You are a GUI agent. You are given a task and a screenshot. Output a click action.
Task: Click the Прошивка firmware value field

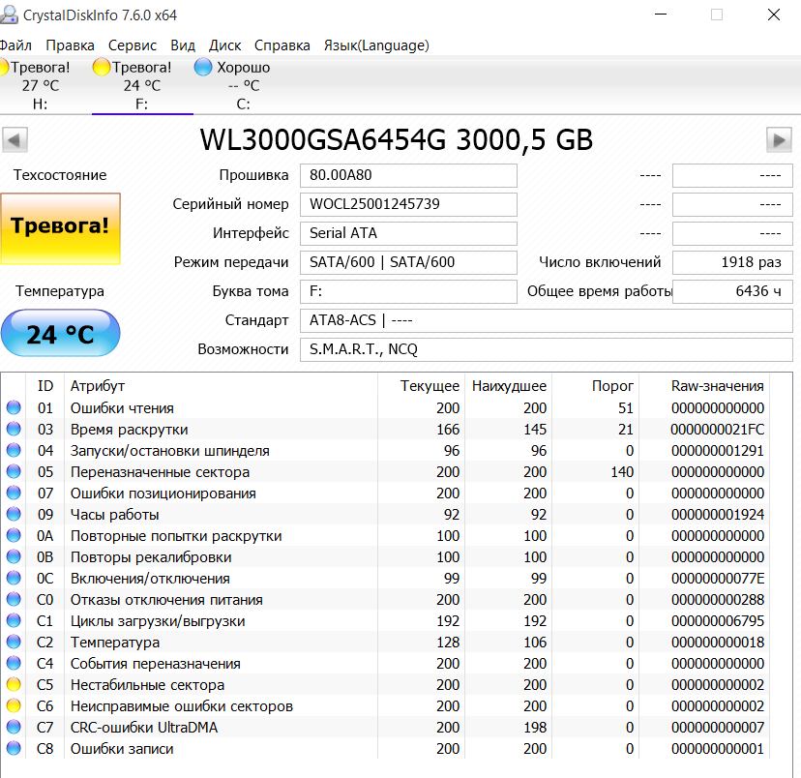[408, 175]
